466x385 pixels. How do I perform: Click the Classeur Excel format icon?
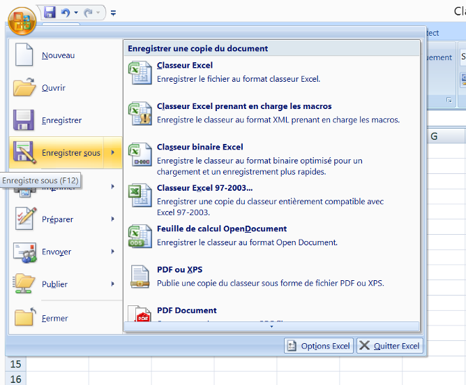pyautogui.click(x=140, y=73)
